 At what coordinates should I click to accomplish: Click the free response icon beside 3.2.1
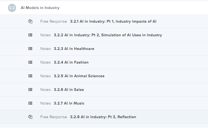coord(30,21)
